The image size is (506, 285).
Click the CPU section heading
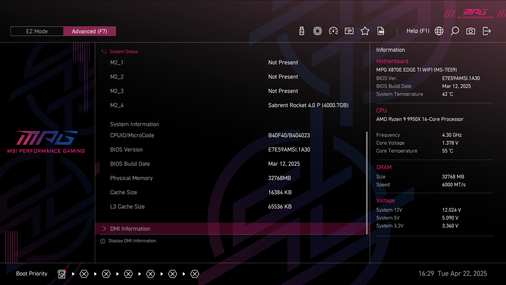click(382, 111)
